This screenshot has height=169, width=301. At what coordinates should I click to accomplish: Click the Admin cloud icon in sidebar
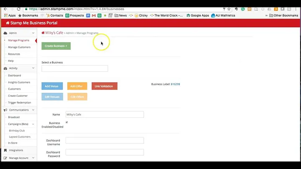(x=5, y=33)
